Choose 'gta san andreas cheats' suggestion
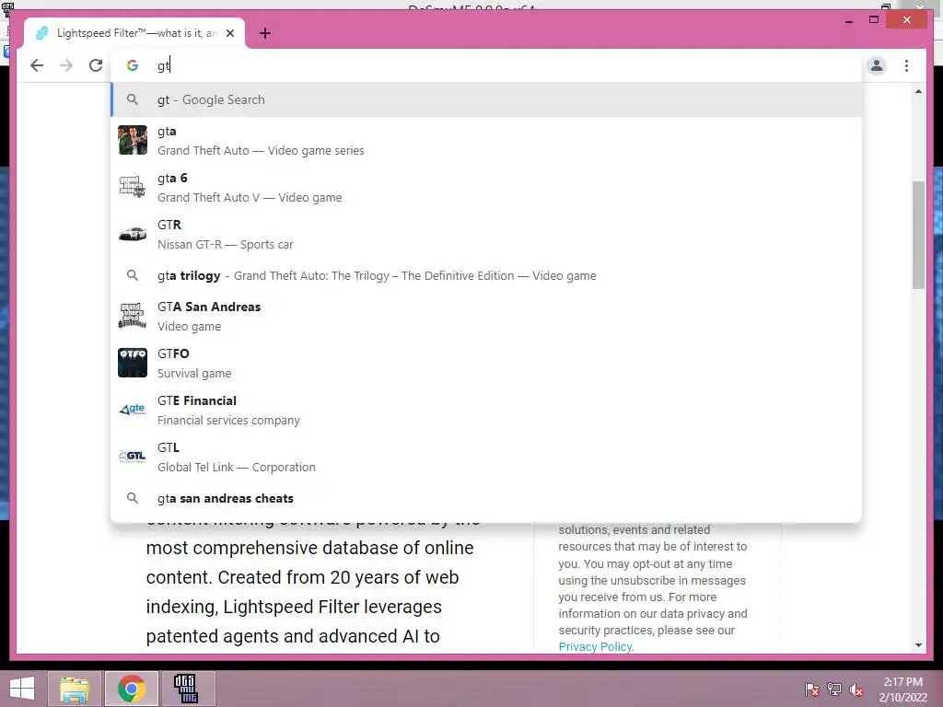Screen dimensions: 943x707 [486, 498]
